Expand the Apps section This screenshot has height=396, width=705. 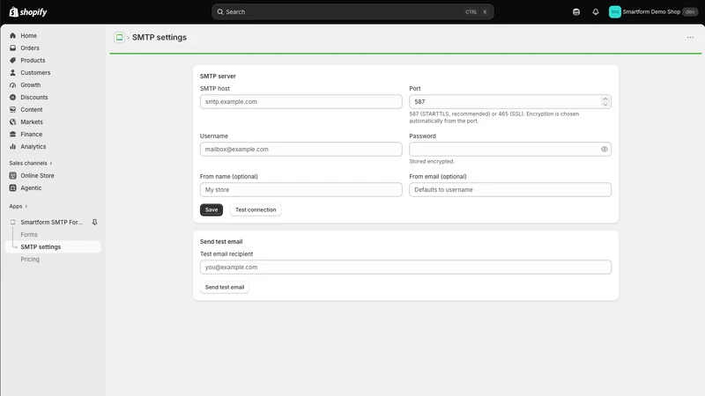(19, 206)
